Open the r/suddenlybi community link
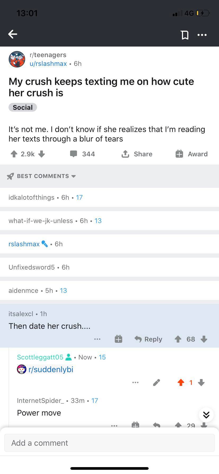 point(51,370)
